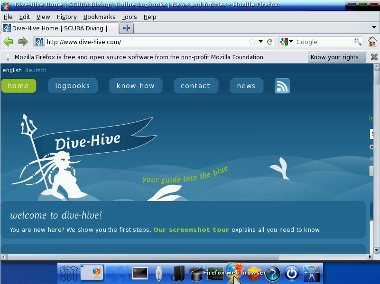Screen dimensions: 380x284
Task: Click the Dive-Hive mermaid flag logo
Action: pyautogui.click(x=83, y=157)
